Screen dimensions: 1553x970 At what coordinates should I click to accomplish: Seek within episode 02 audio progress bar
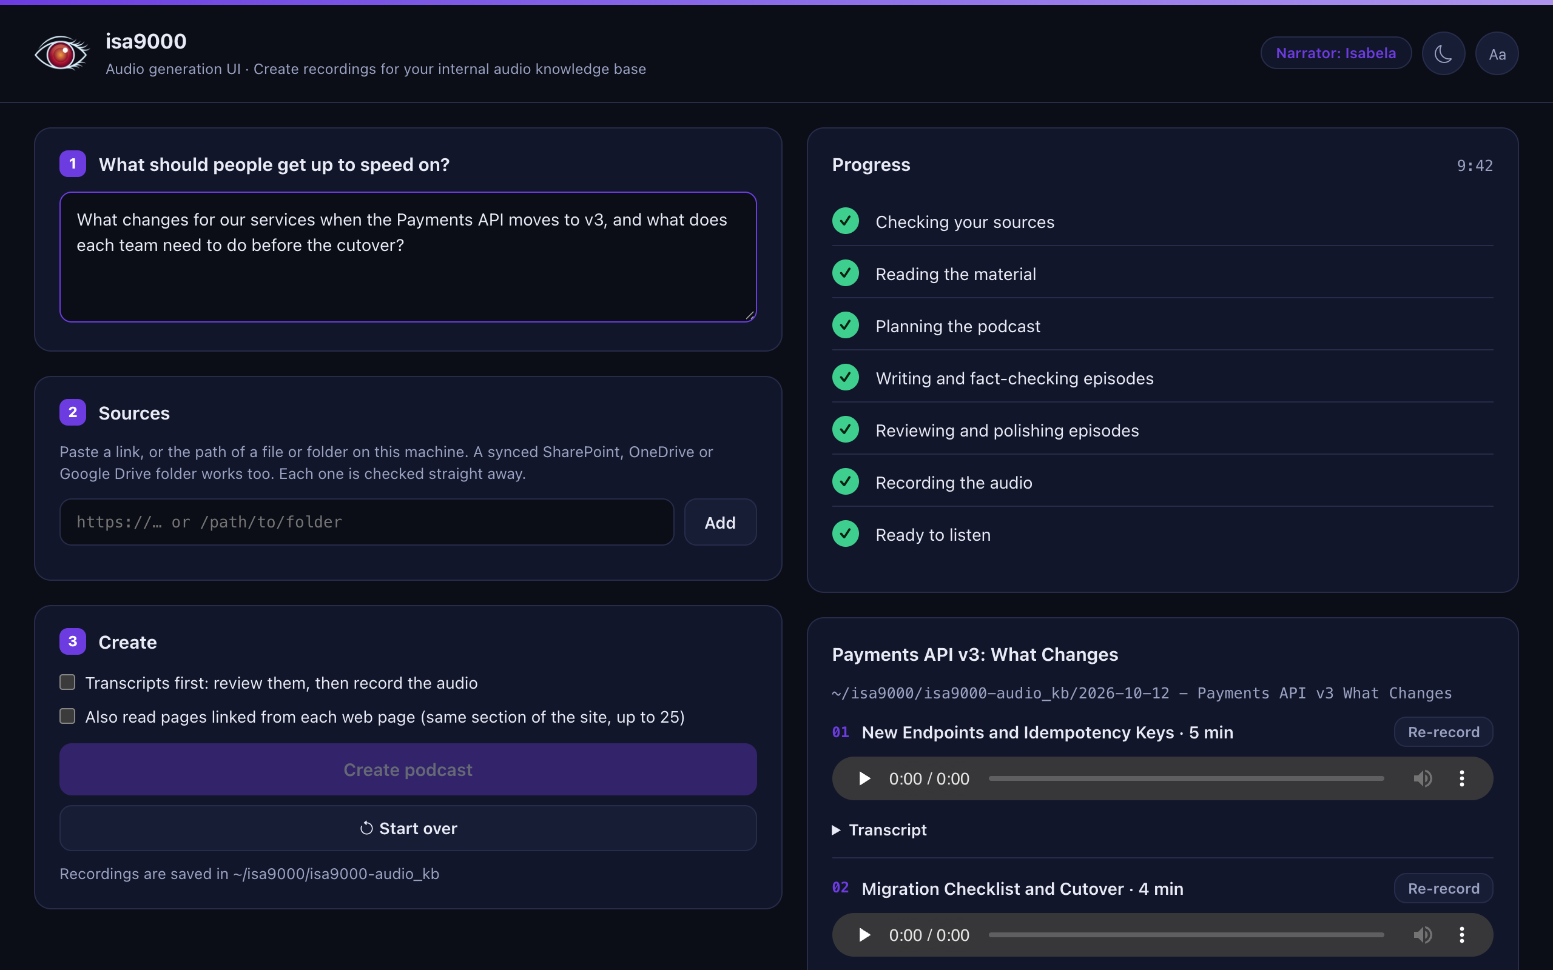click(1186, 935)
